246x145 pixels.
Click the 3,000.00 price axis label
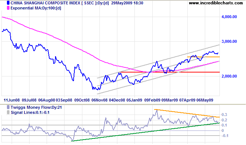[x=229, y=41]
